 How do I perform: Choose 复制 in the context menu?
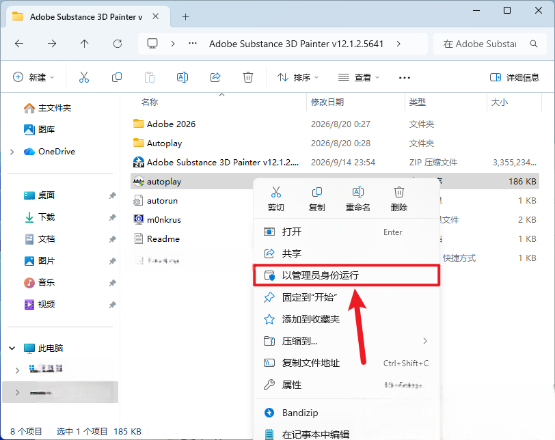coord(316,199)
